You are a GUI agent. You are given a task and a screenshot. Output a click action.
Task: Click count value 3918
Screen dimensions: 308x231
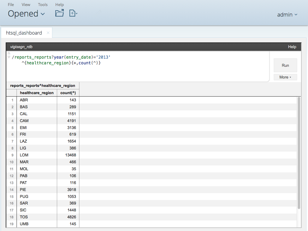point(72,189)
